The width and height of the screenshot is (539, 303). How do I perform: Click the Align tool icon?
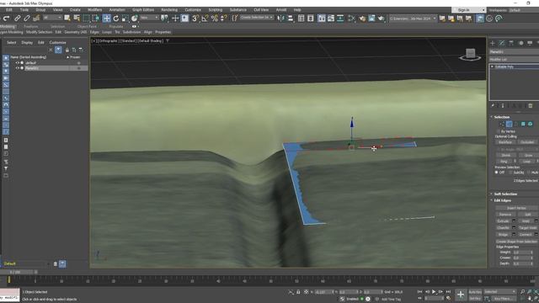tap(291, 19)
